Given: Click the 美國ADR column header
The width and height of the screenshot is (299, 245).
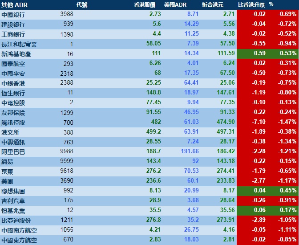Looking at the screenshot, I should coord(175,5).
